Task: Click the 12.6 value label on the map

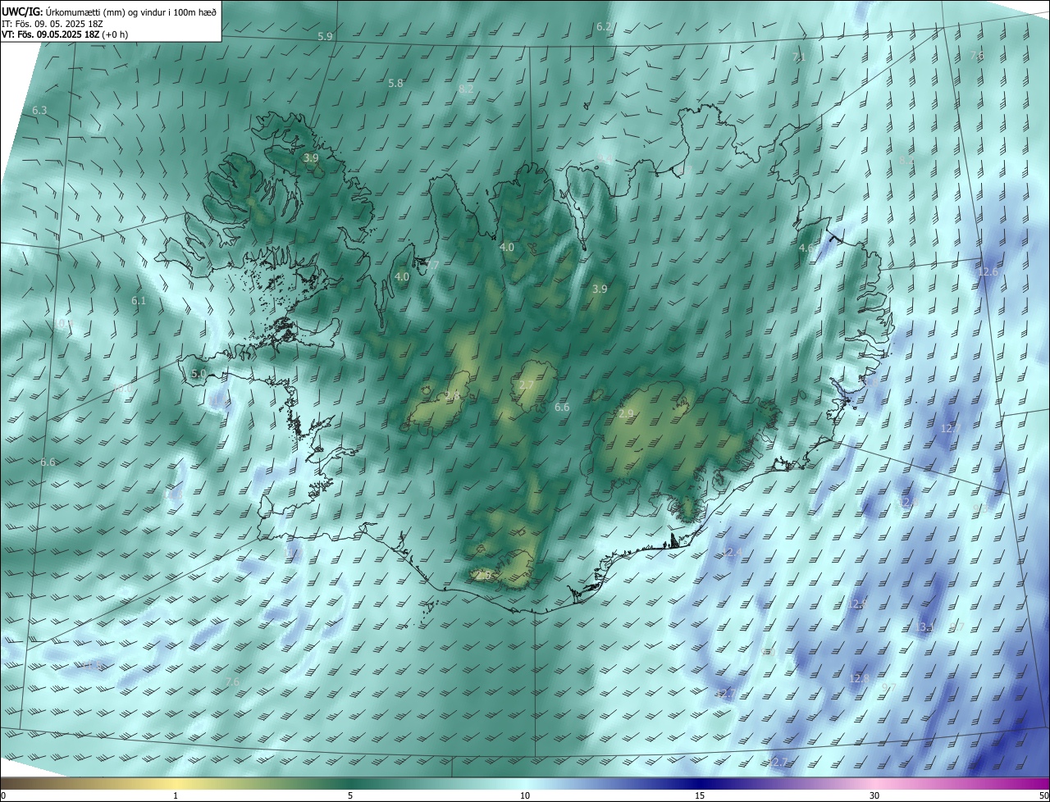Action: click(x=988, y=272)
